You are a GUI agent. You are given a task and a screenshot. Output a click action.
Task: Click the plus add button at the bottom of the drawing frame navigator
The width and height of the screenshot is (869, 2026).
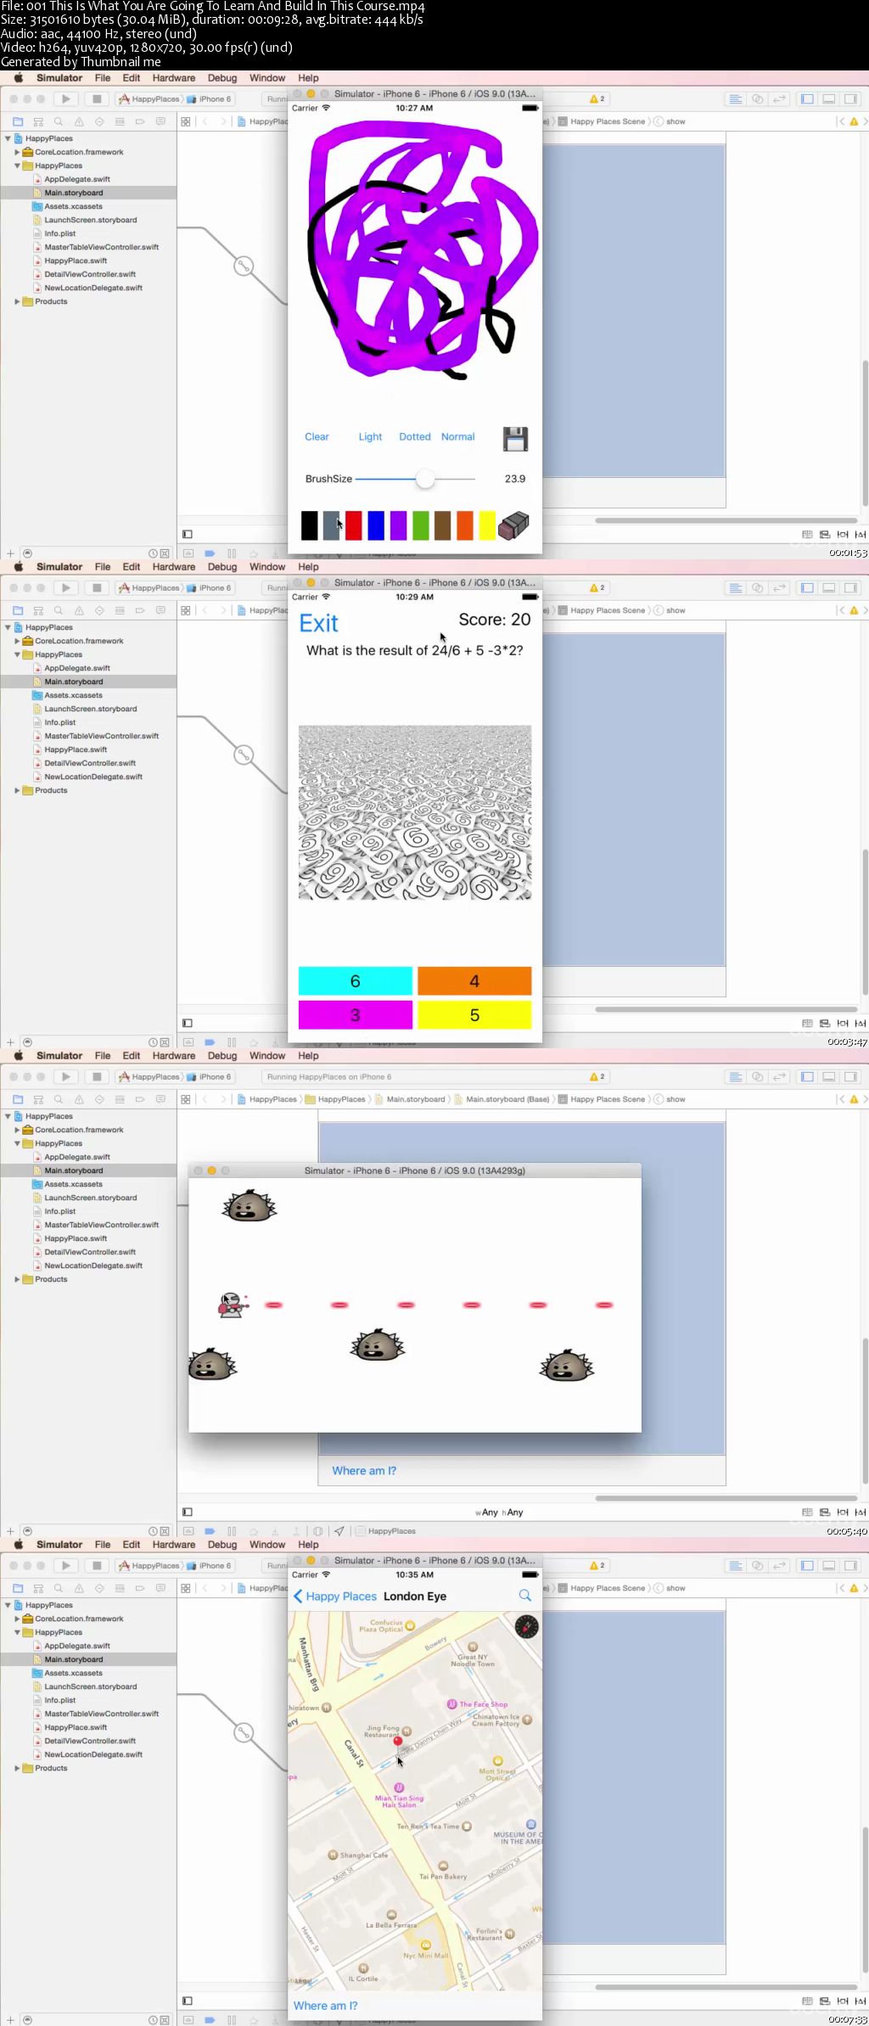pyautogui.click(x=10, y=553)
